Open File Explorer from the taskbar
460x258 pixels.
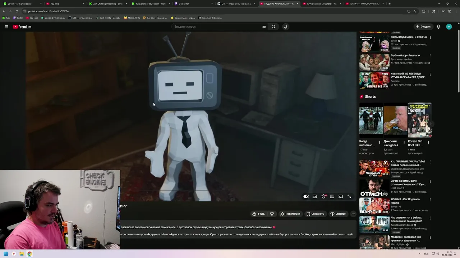[x=22, y=254]
